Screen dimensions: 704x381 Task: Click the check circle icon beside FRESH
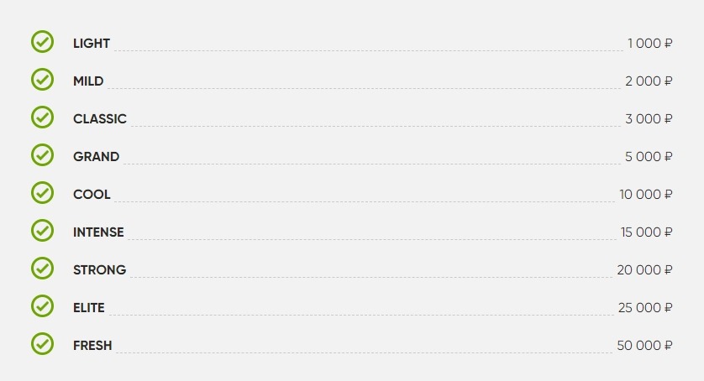pyautogui.click(x=42, y=344)
